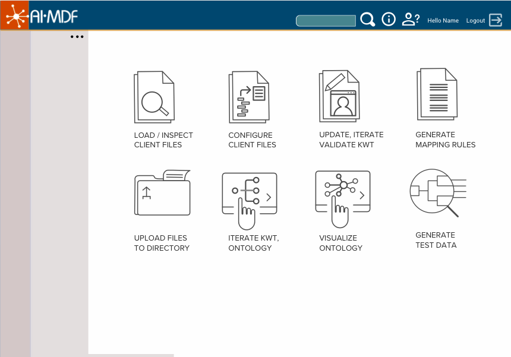Open the Upload Files to Directory folder icon
Screen dimensions: 511x357
pyautogui.click(x=162, y=192)
